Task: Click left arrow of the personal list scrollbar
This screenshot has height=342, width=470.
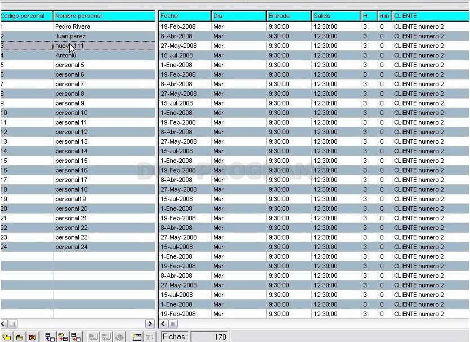Action: point(3,324)
